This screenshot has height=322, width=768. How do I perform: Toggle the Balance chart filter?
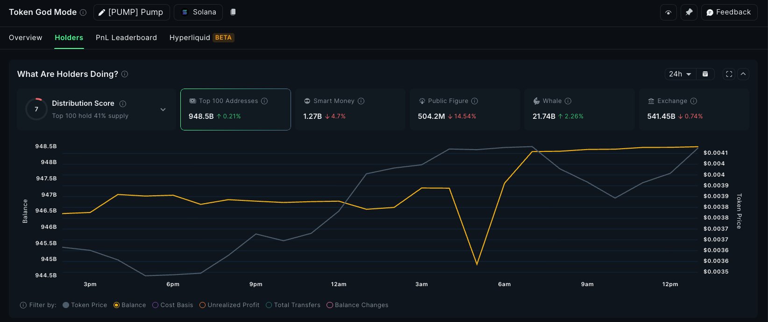pyautogui.click(x=130, y=305)
